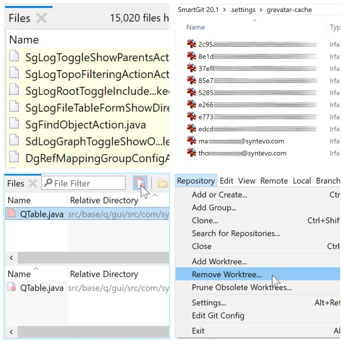342x341 pixels.
Task: Click IrfanView icon of 37ef file
Action: click(192, 68)
